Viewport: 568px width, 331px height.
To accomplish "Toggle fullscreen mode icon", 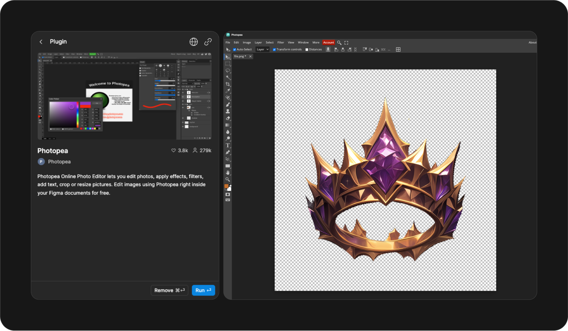I will click(x=346, y=42).
